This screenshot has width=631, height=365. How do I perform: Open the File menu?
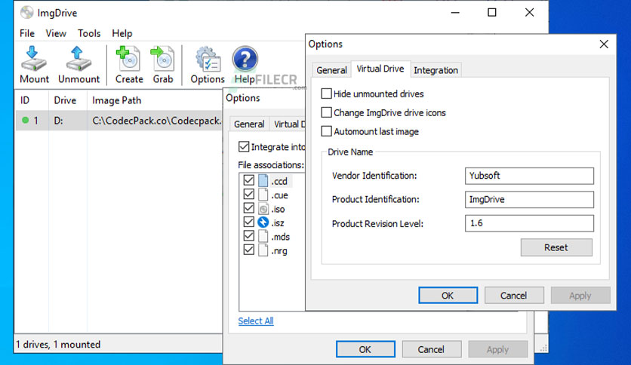(27, 33)
